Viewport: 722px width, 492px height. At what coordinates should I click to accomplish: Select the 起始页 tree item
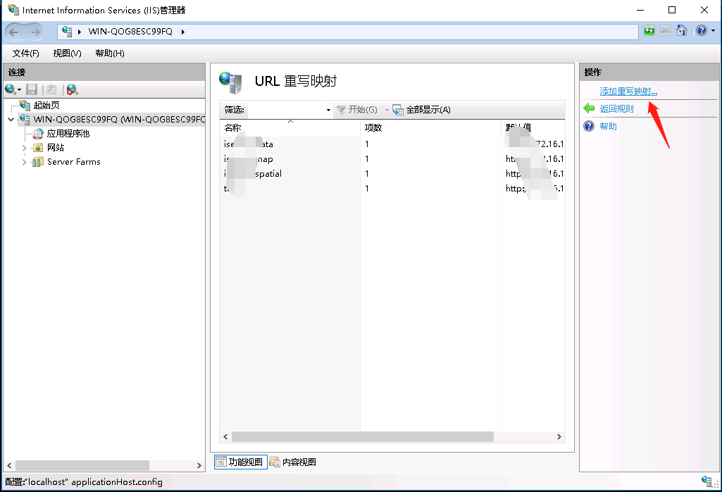click(x=46, y=105)
